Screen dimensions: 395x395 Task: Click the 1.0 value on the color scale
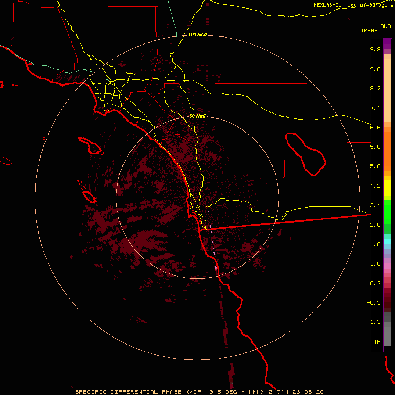click(x=375, y=264)
